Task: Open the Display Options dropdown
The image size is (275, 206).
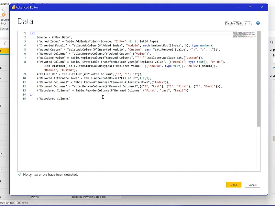Action: pos(238,23)
